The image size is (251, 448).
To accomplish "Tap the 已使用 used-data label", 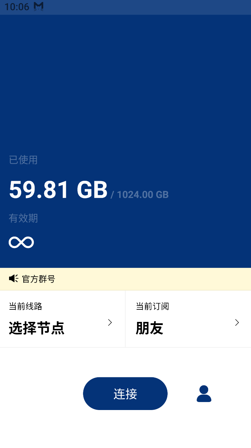I will (23, 160).
